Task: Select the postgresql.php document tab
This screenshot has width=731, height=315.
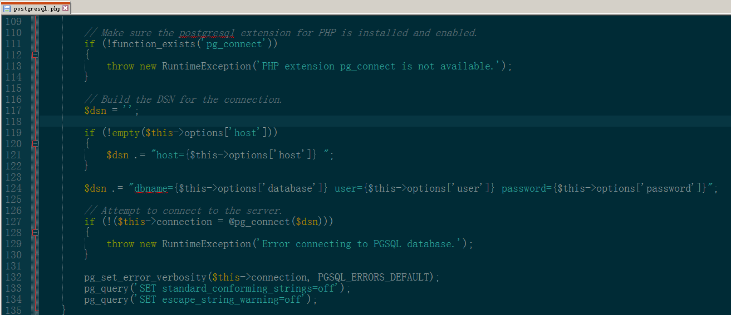Action: (x=37, y=9)
